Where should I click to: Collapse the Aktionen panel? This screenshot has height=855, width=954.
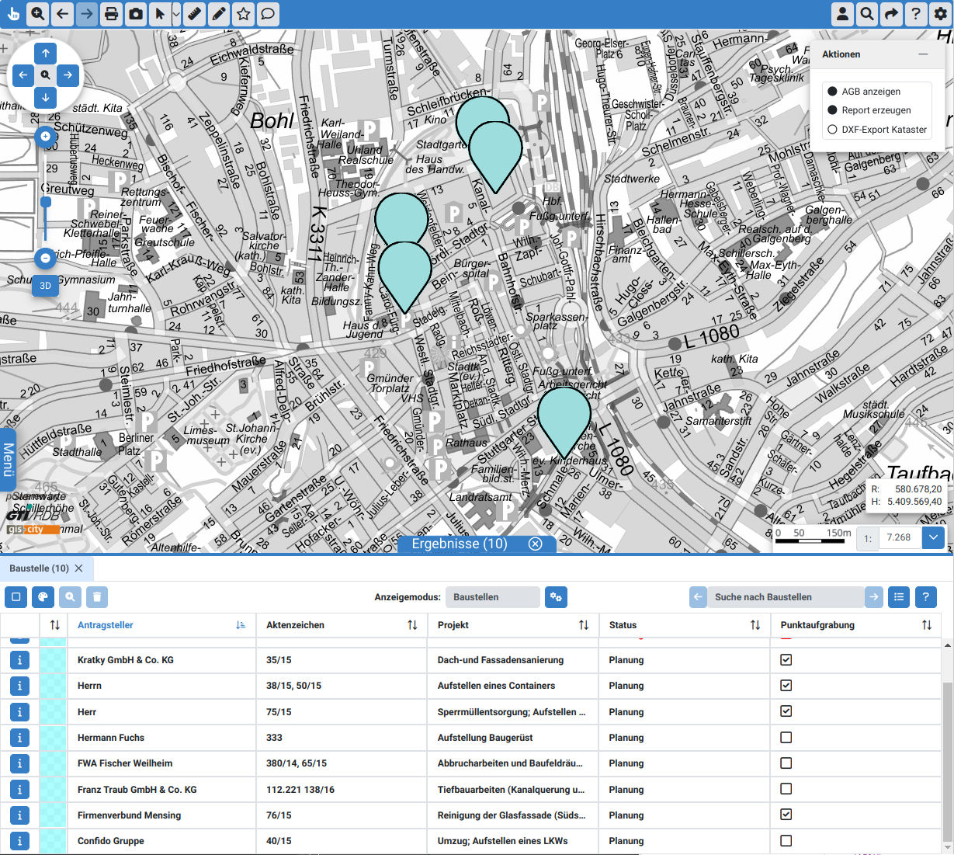pos(922,54)
